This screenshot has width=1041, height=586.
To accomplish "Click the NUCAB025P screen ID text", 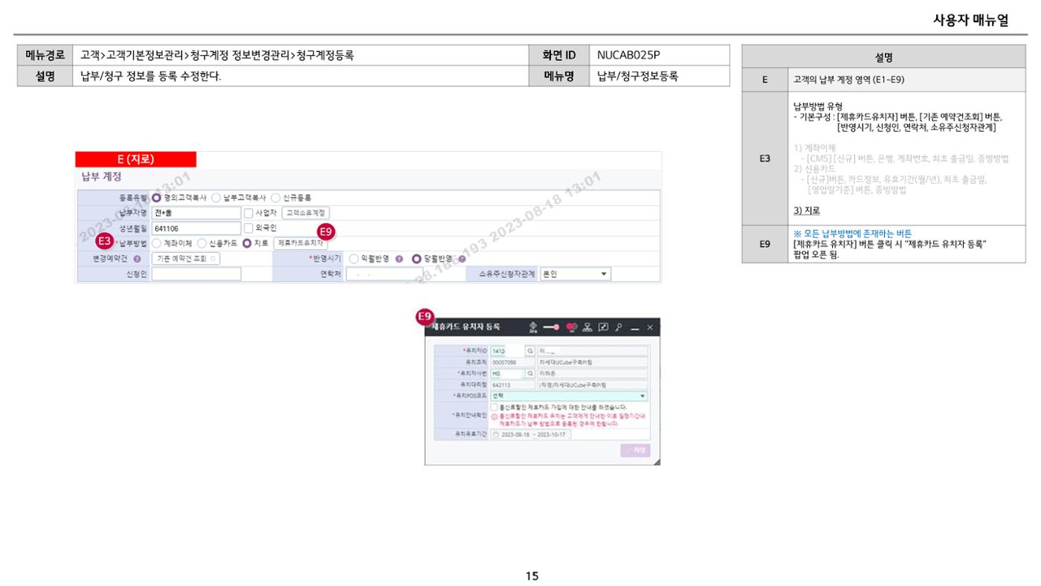I will (628, 55).
